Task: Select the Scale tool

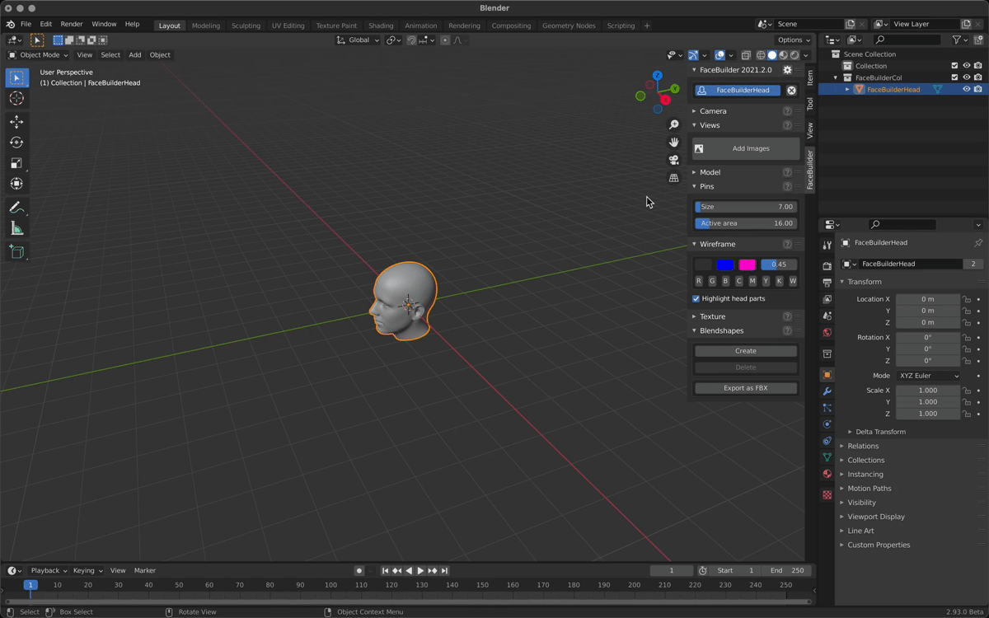Action: [x=16, y=163]
